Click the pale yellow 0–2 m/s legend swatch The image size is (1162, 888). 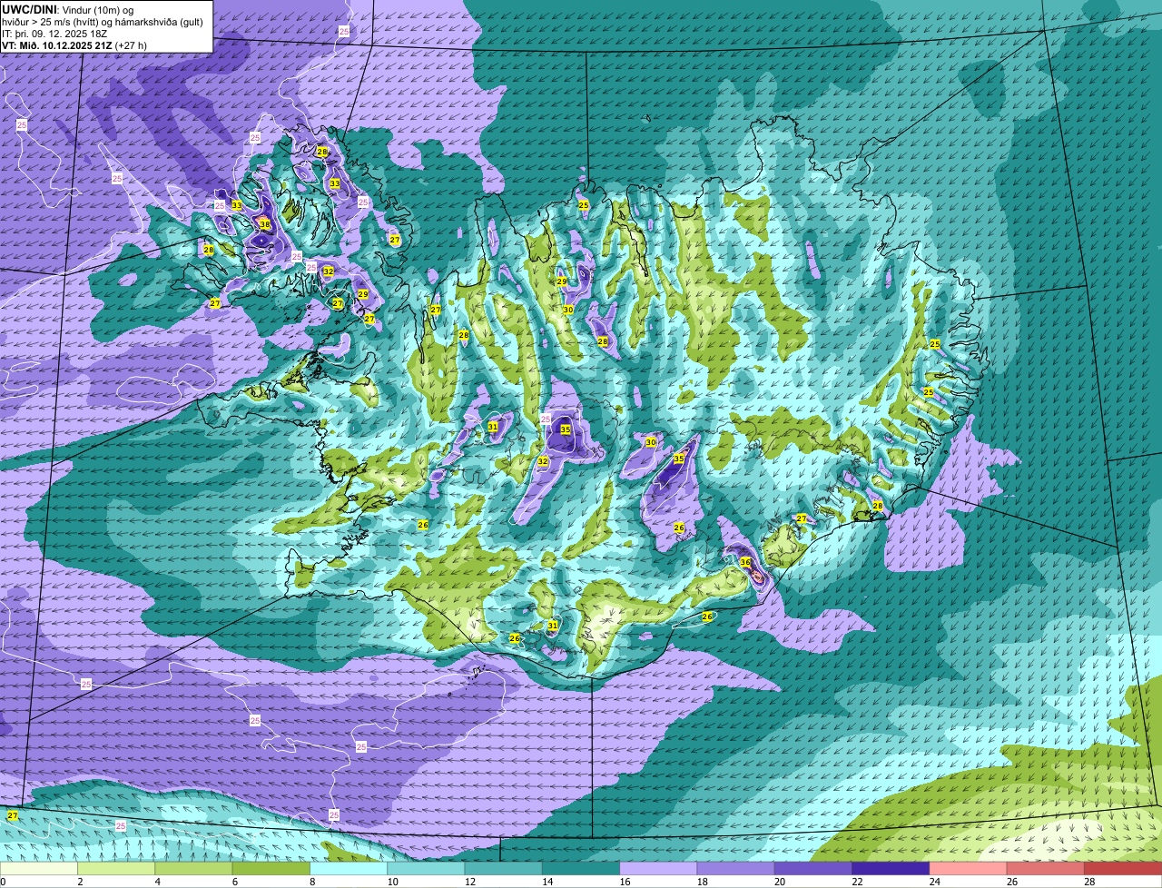40,868
